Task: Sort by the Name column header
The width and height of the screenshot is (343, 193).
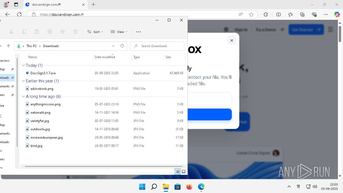Action: 33,57
